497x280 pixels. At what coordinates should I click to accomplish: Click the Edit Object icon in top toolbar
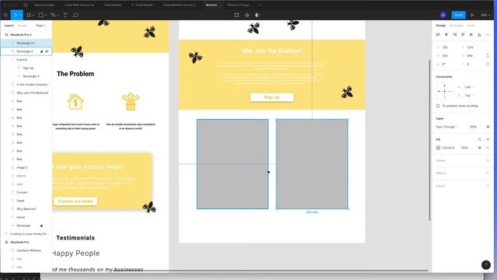coord(237,15)
